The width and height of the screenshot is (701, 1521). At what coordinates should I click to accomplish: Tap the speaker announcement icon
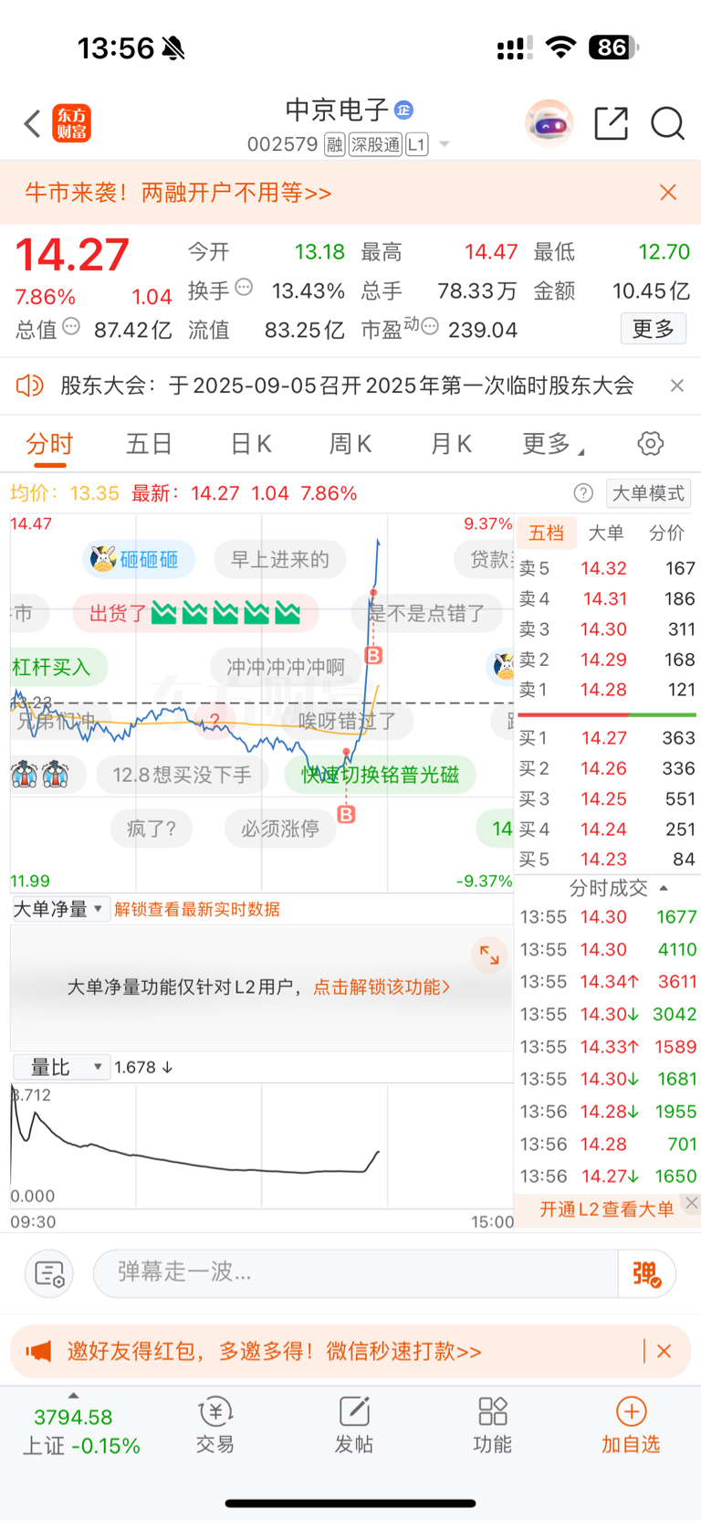[x=30, y=386]
